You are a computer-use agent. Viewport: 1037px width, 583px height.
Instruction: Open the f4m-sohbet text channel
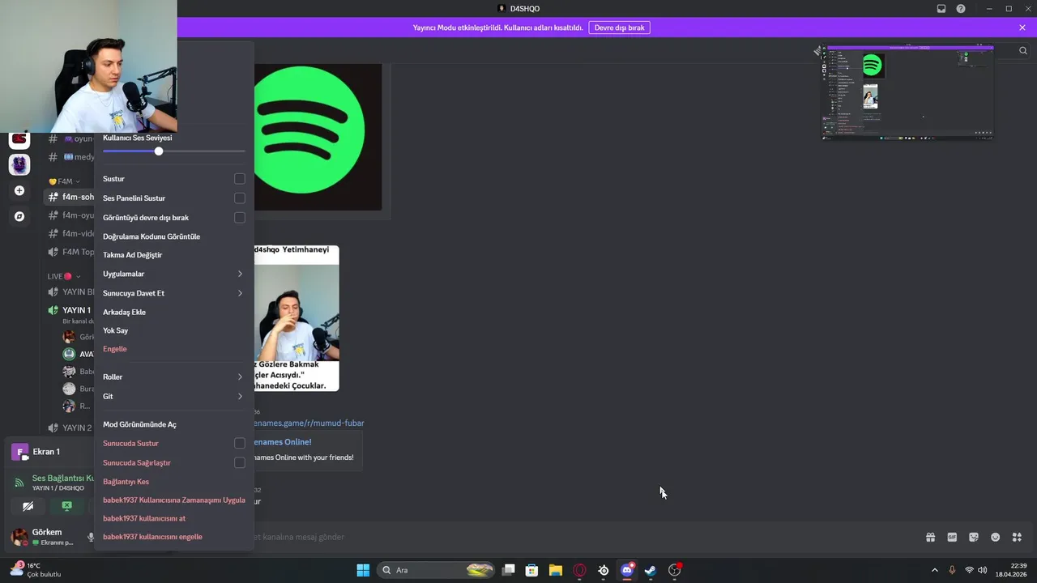pos(70,197)
